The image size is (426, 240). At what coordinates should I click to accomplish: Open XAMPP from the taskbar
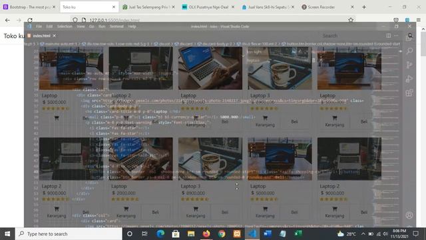click(x=237, y=234)
